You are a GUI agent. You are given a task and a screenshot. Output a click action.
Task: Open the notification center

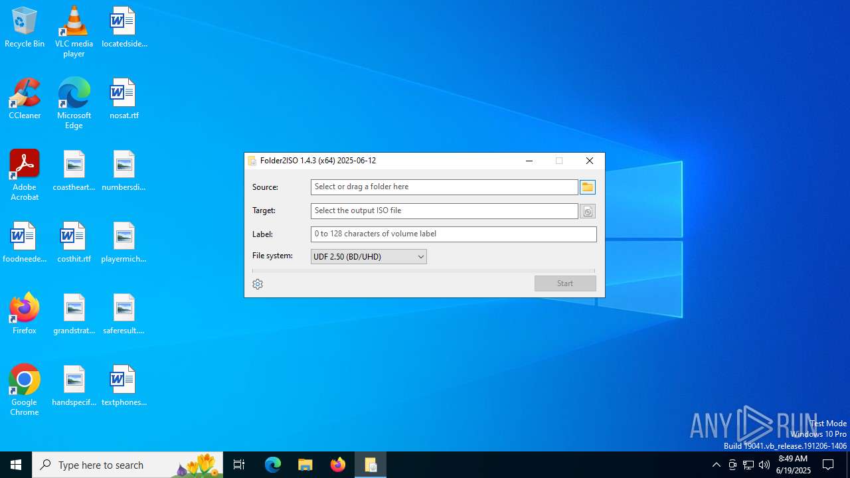[x=828, y=465]
